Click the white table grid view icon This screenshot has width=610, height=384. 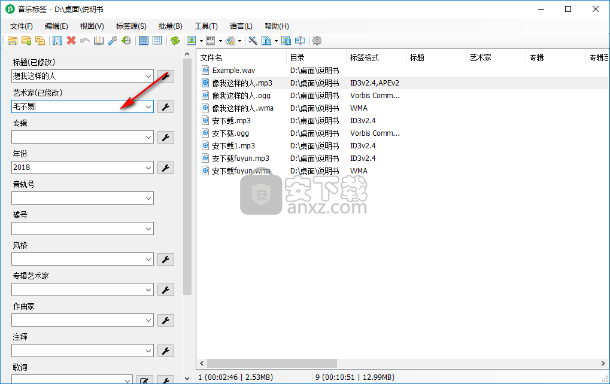click(157, 41)
